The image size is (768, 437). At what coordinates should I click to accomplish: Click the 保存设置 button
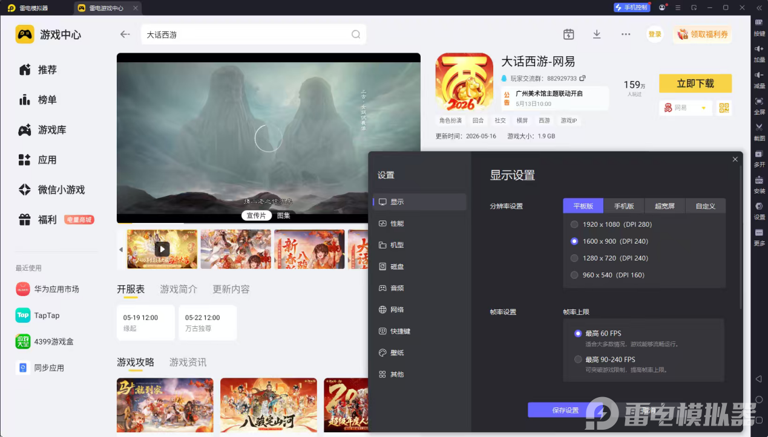click(x=565, y=410)
